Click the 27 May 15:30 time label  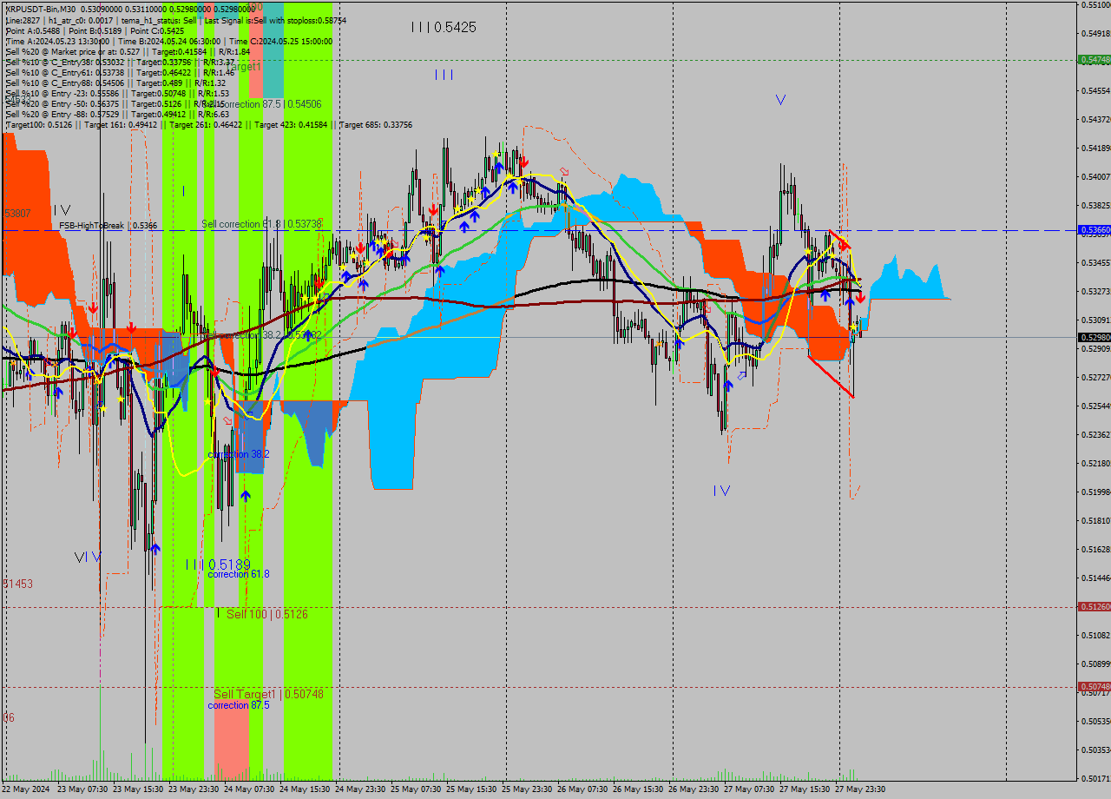805,789
